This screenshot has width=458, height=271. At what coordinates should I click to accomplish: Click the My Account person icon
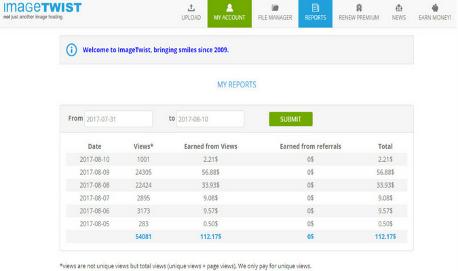click(229, 7)
